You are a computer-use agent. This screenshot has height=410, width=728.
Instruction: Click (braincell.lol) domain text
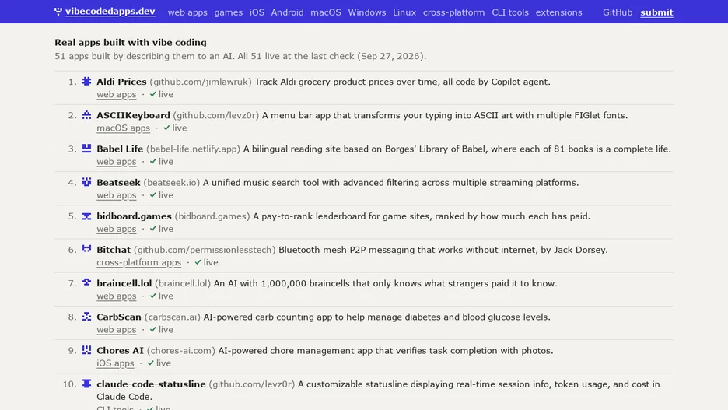tap(183, 283)
